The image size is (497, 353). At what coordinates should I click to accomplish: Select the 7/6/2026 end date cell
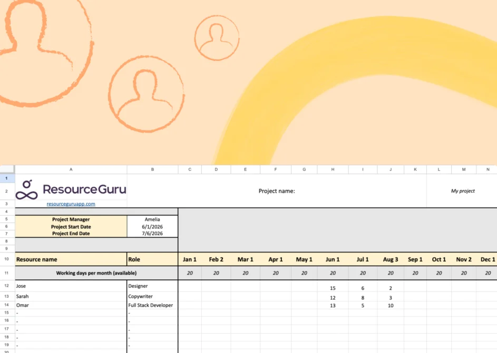pyautogui.click(x=152, y=234)
